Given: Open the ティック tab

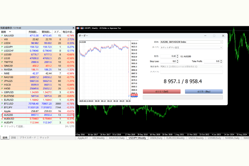Looking at the screenshot, I should pyautogui.click(x=44, y=138).
